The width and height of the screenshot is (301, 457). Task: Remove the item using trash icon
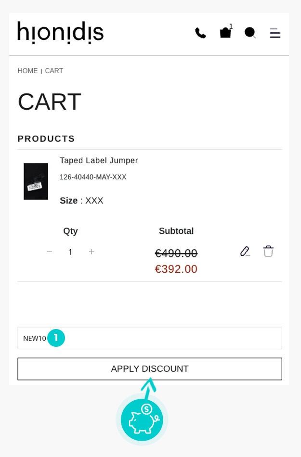click(x=268, y=251)
